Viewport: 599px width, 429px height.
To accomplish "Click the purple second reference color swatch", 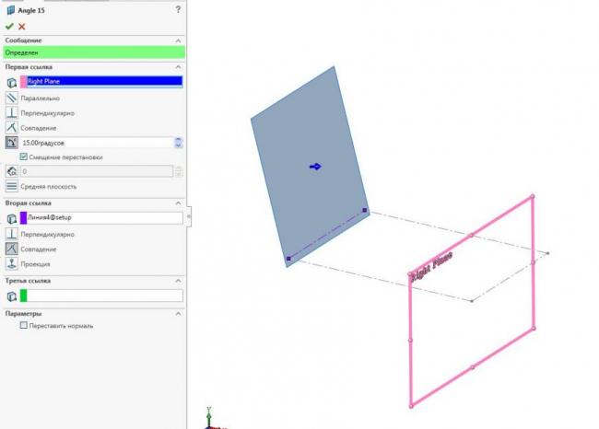I will pos(24,218).
